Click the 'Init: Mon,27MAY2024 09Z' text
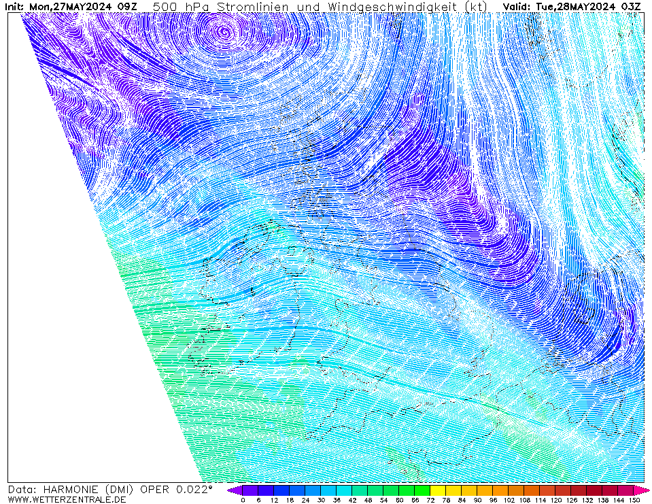652x504 pixels. coord(71,7)
